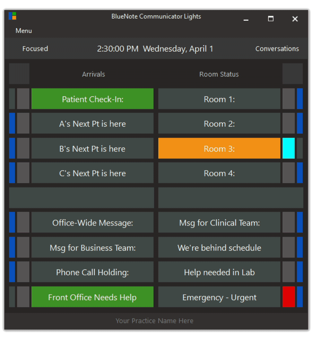Click blue indicator left of Msg for Business Team
The image size is (312, 338).
click(12, 248)
